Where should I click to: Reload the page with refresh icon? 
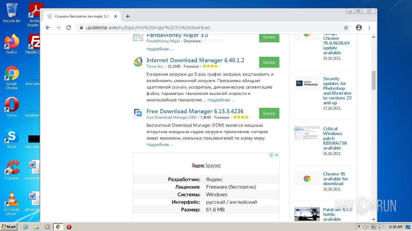69,28
